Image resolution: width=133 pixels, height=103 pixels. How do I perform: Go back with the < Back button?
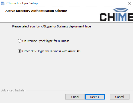tap(75, 97)
